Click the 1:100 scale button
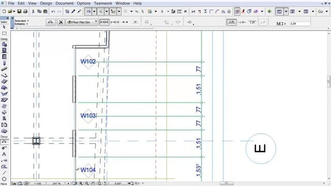 (x=38, y=183)
